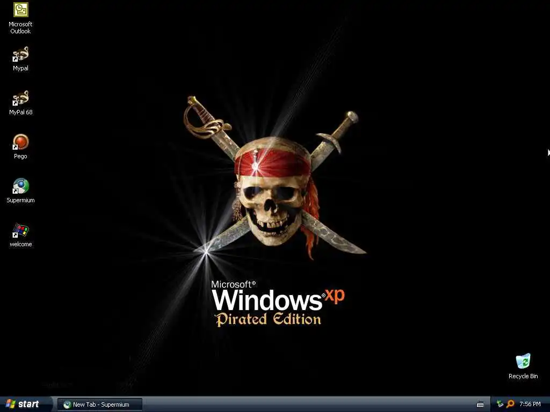Viewport: 550px width, 412px height.
Task: Click the orange magnifier tray icon
Action: 510,404
